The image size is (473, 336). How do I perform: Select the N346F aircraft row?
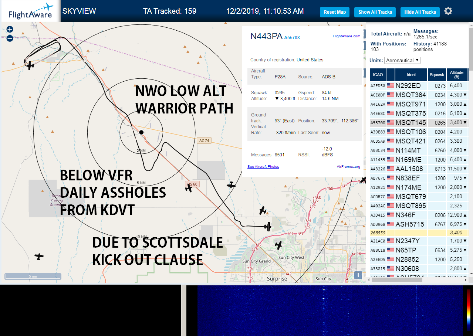[419, 215]
